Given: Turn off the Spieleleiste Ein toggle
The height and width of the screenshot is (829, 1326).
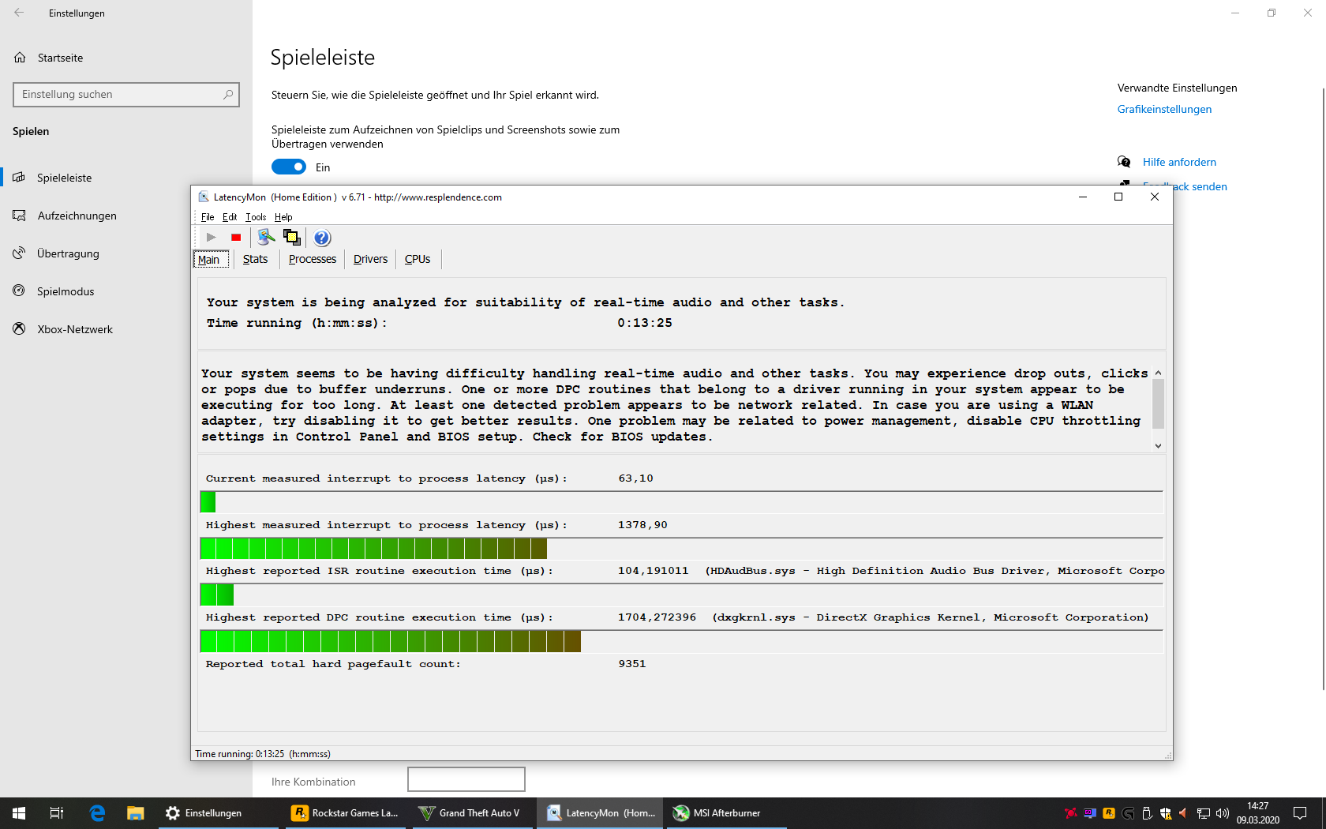Looking at the screenshot, I should coord(289,167).
